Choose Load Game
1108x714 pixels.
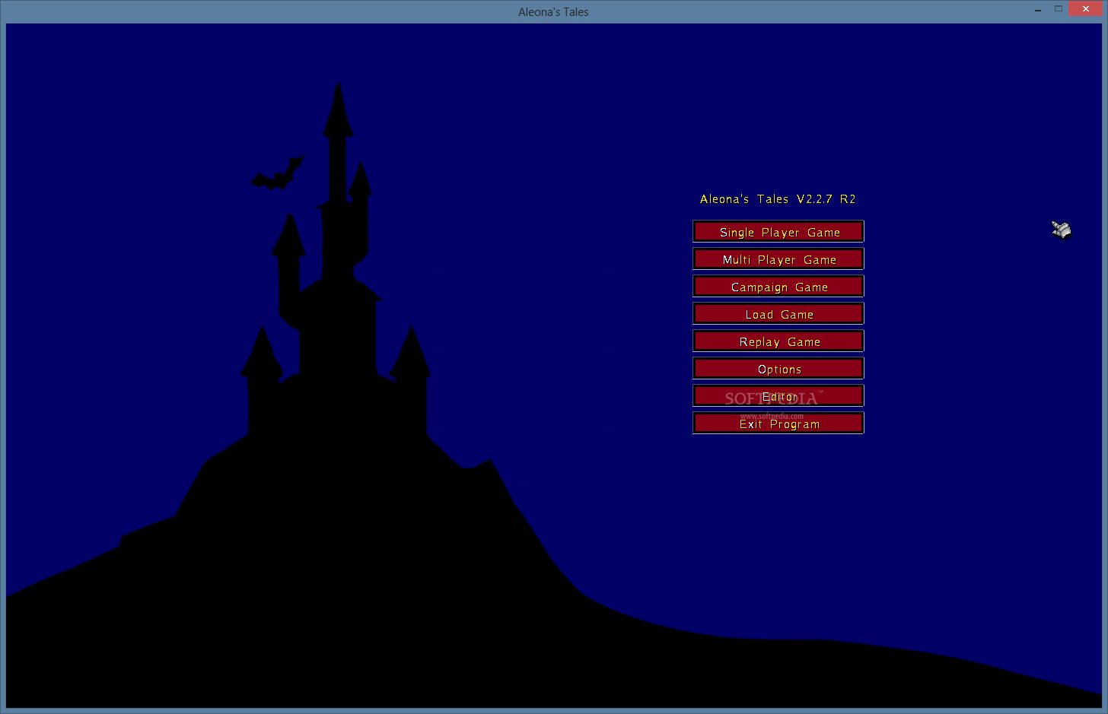click(x=778, y=314)
